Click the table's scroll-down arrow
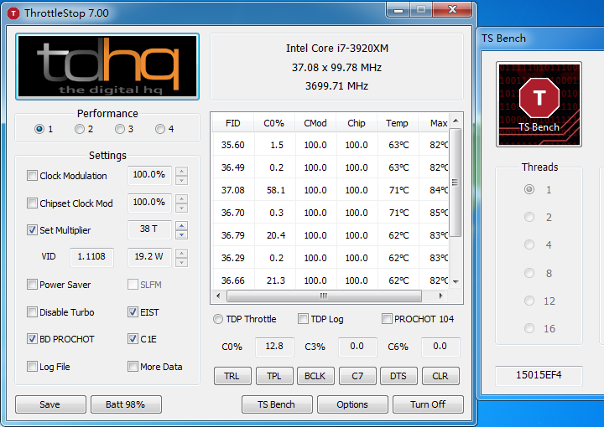 click(456, 281)
